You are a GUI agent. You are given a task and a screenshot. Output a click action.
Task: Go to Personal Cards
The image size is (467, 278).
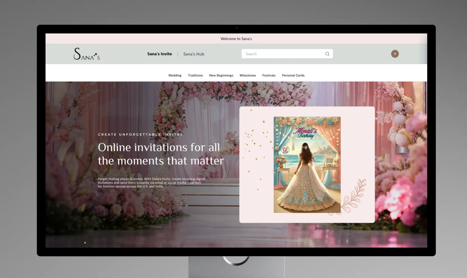click(x=293, y=75)
